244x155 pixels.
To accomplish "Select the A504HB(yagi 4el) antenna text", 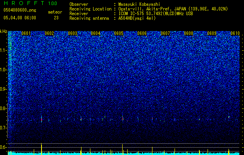I will click(x=137, y=18).
